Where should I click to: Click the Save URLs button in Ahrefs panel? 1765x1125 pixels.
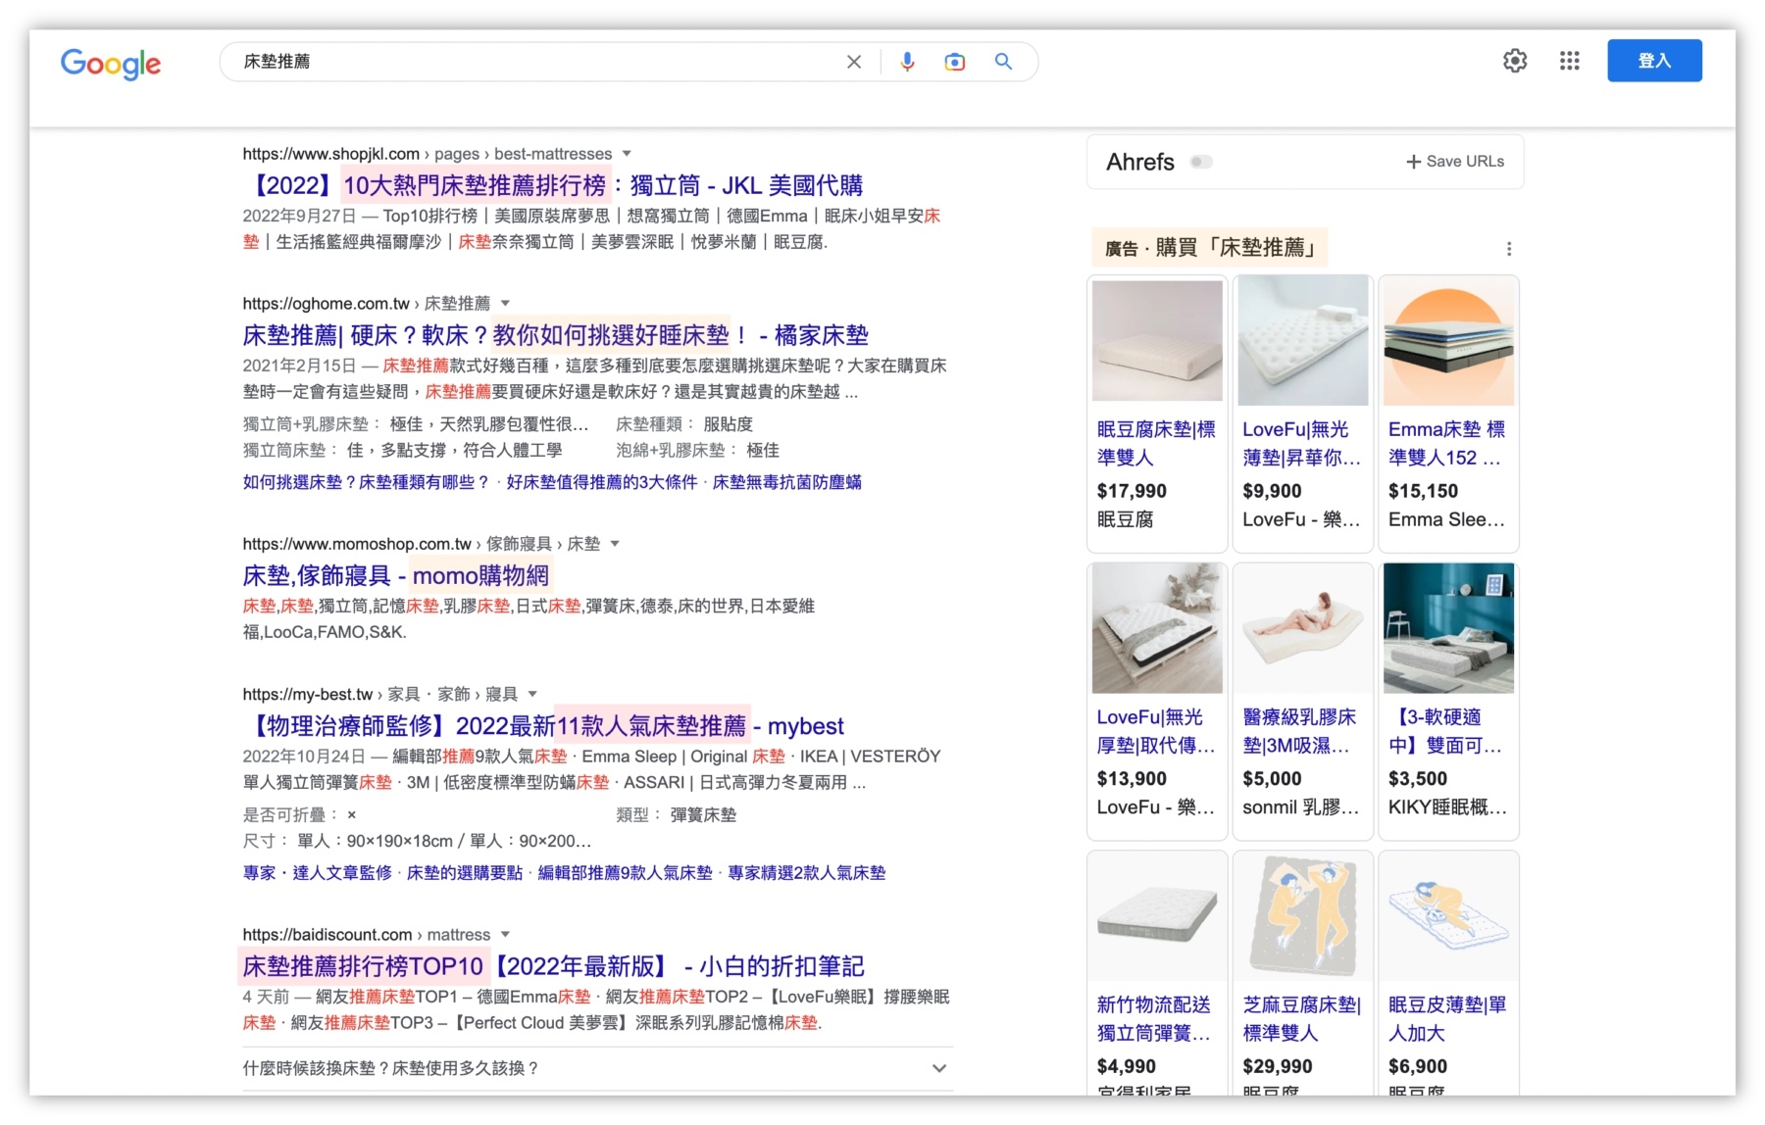pos(1454,161)
